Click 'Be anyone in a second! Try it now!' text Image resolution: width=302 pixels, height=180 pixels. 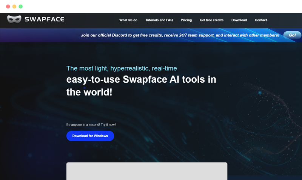[x=91, y=125]
